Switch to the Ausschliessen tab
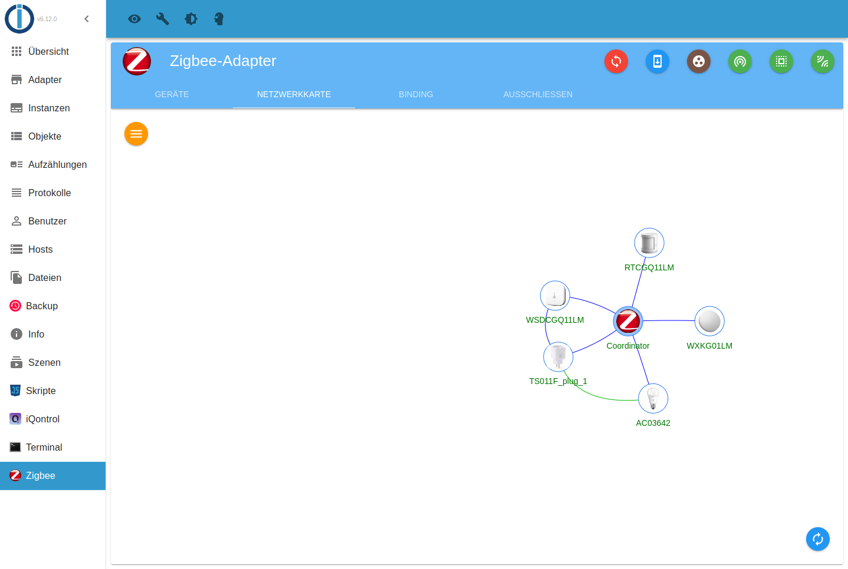The image size is (848, 569). [x=538, y=94]
